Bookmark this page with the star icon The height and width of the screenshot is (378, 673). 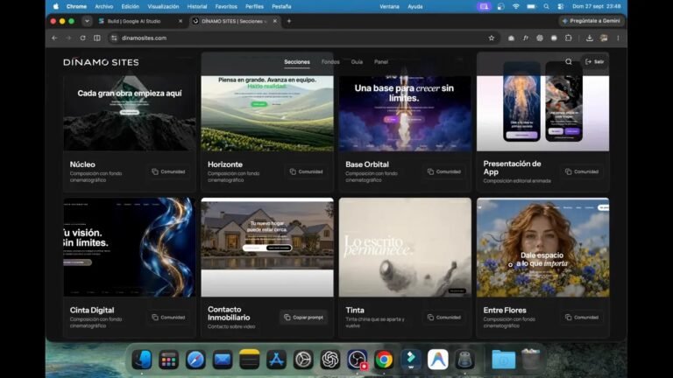point(492,38)
